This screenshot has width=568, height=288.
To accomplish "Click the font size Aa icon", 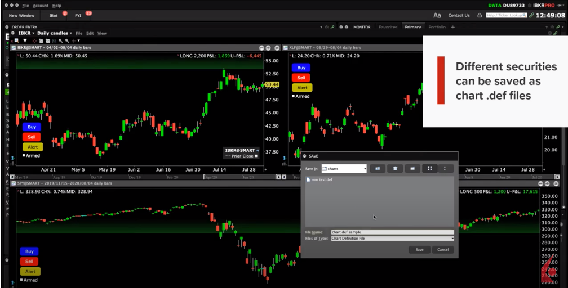I will tap(437, 15).
